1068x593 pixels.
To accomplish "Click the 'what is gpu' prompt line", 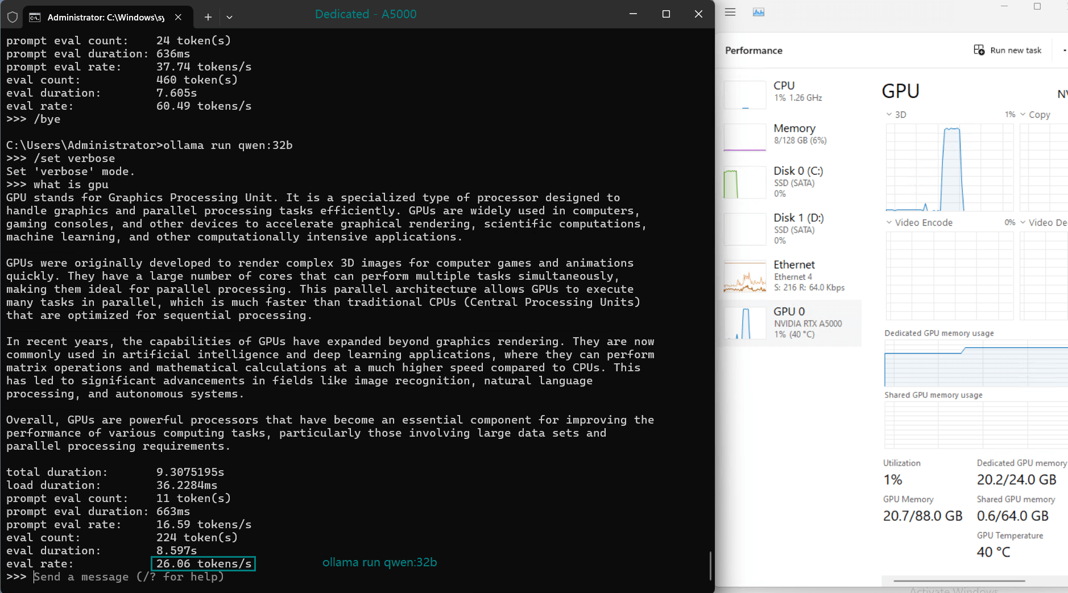I will point(57,184).
